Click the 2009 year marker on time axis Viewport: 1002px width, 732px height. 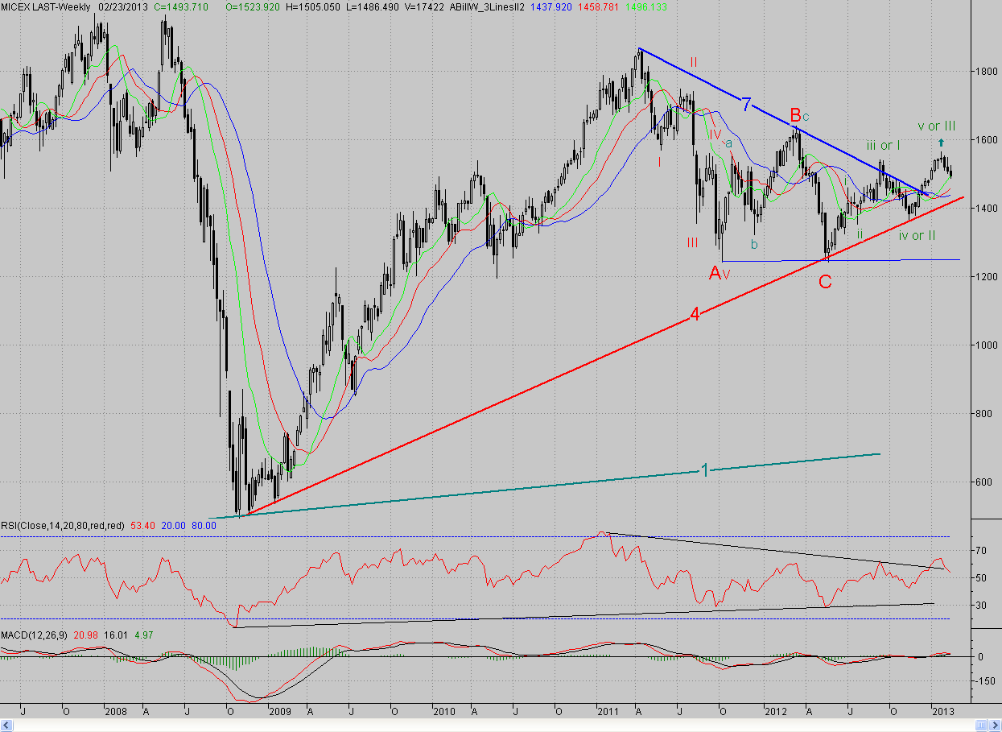coord(280,712)
